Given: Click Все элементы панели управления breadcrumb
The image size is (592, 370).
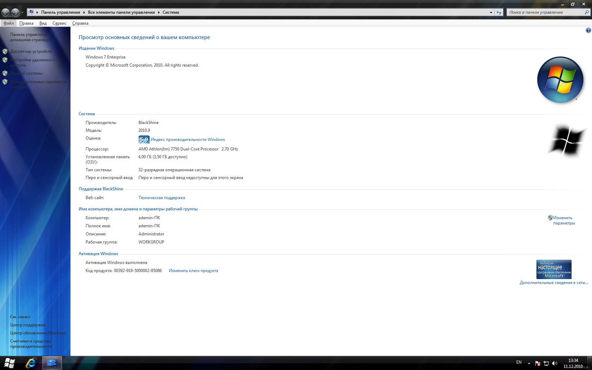Looking at the screenshot, I should pos(121,12).
